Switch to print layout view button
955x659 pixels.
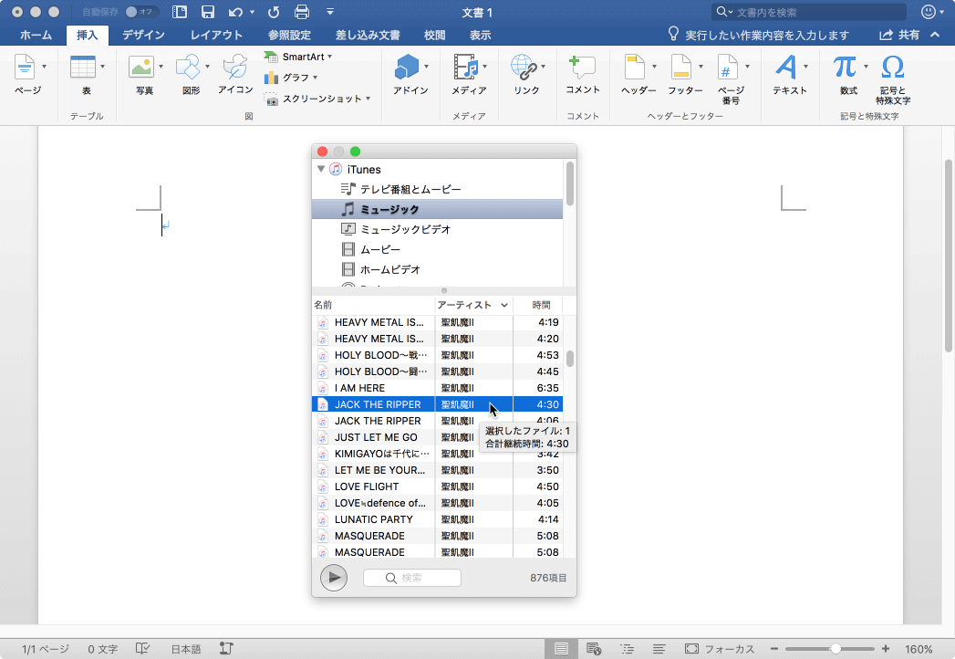point(561,649)
